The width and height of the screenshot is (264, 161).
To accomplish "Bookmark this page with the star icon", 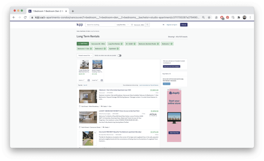I will (x=209, y=17).
